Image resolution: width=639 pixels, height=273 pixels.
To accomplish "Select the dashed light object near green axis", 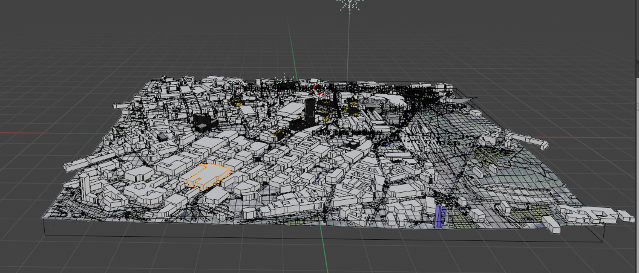I will click(x=283, y=79).
